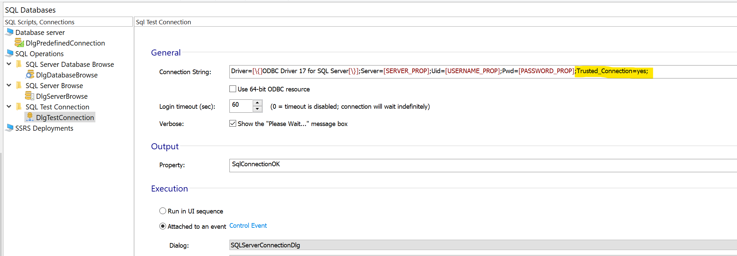Click the DlgTestConnection item icon
Image resolution: width=737 pixels, height=256 pixels.
coord(30,117)
